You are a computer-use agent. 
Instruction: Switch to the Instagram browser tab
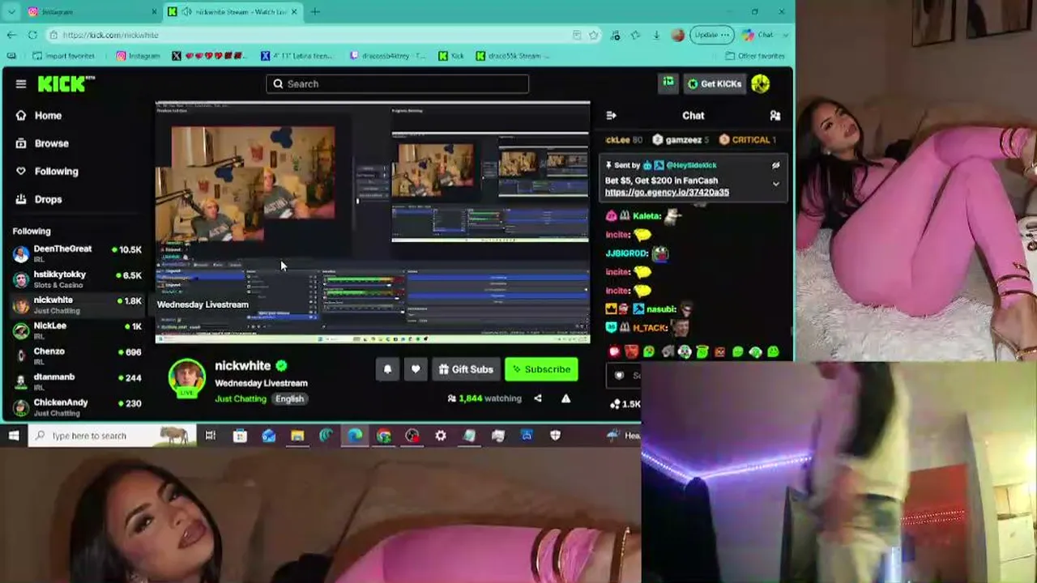tap(91, 11)
